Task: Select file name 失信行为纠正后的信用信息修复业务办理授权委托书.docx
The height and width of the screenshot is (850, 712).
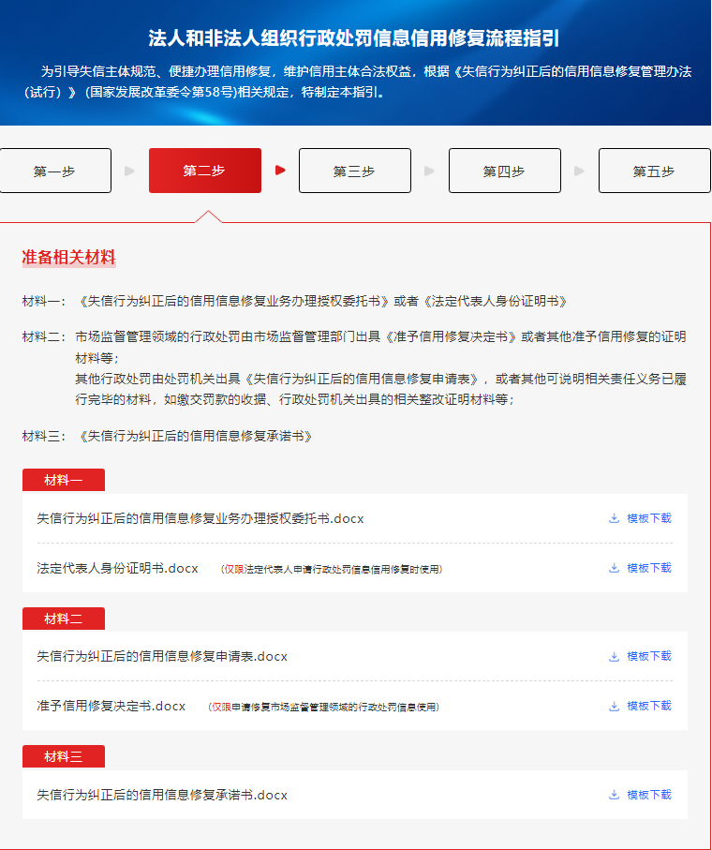Action: click(200, 519)
